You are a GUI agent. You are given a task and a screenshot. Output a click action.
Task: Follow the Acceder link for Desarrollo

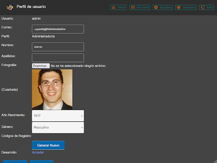tap(38, 152)
